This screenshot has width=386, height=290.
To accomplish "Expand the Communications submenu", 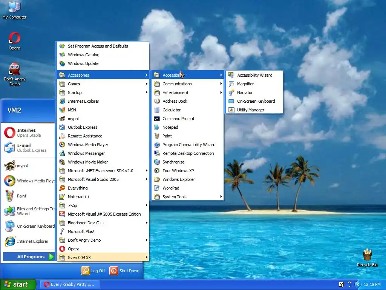I will click(x=188, y=84).
